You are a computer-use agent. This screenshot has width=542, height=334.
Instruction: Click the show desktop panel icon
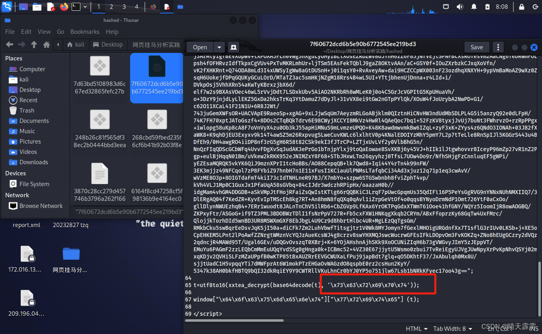[23, 7]
